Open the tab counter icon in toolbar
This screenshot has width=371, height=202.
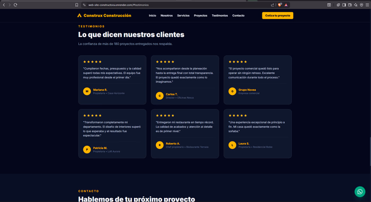(329, 5)
